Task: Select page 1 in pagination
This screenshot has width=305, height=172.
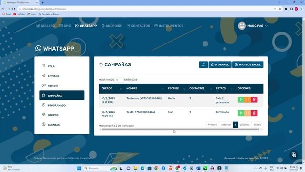Action: click(x=235, y=125)
